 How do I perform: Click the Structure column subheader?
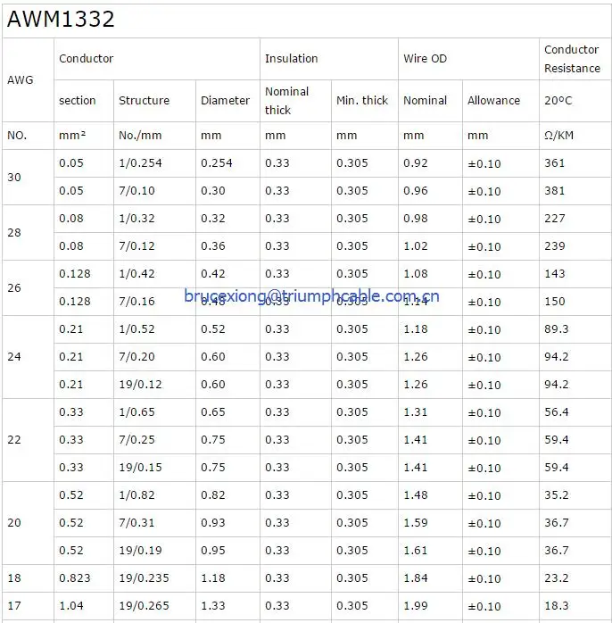144,101
